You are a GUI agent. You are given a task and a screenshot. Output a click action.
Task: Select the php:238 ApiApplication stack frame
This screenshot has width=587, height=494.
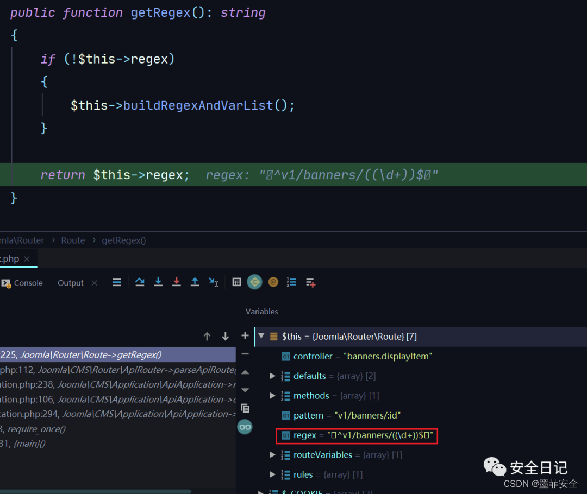pyautogui.click(x=117, y=384)
